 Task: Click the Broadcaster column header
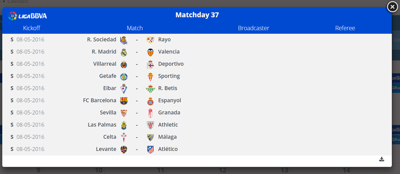click(253, 28)
